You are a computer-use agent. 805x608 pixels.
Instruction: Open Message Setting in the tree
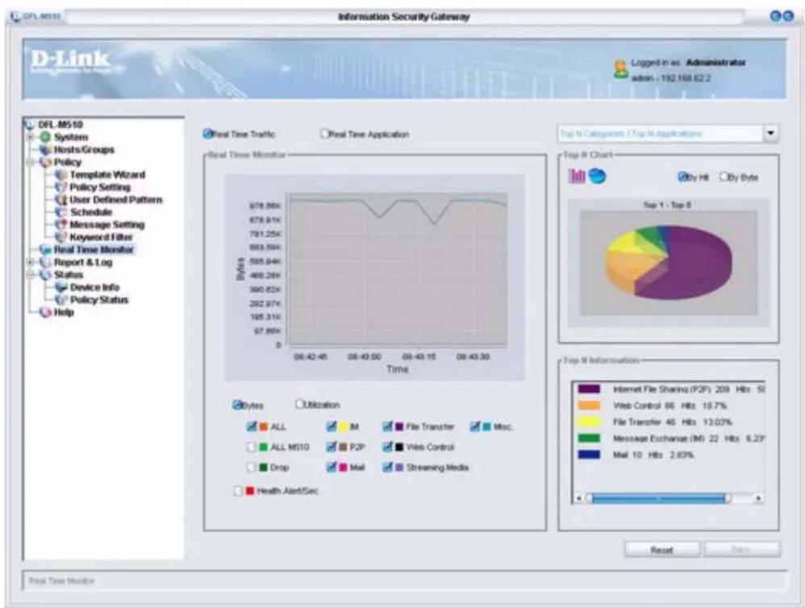(106, 225)
